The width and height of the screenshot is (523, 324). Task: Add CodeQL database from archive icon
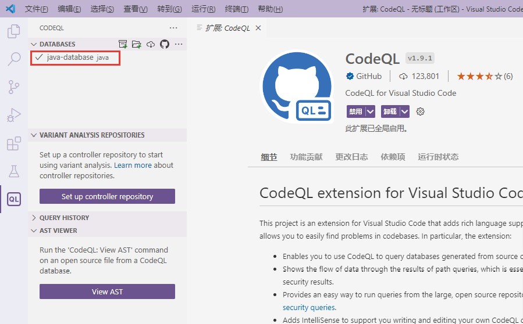pyautogui.click(x=123, y=44)
